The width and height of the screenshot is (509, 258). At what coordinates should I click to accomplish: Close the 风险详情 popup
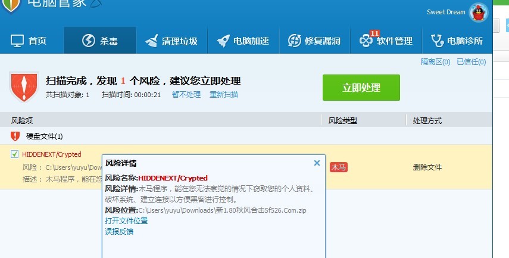click(x=317, y=163)
